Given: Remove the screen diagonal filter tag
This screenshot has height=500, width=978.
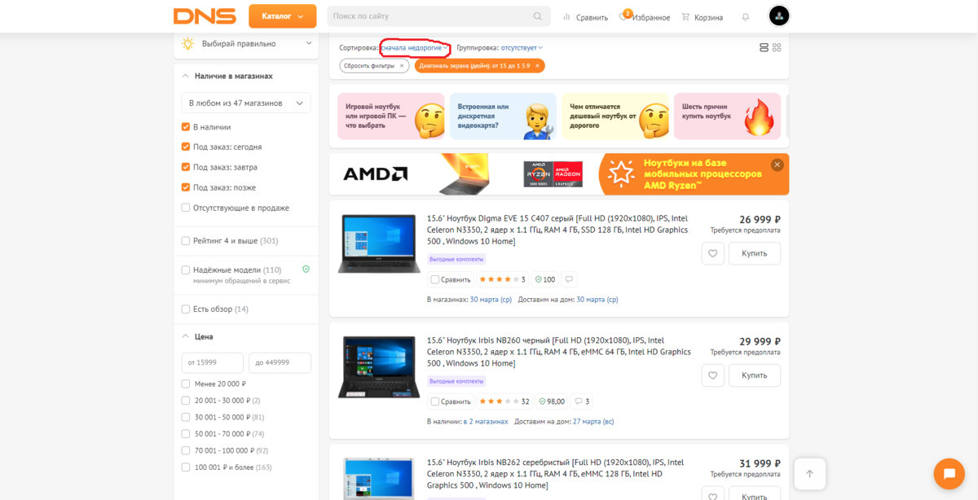Looking at the screenshot, I should point(539,66).
